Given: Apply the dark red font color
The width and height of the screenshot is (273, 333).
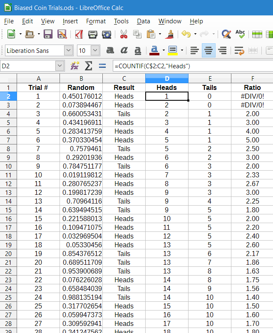Looking at the screenshot, I should tap(154, 50).
